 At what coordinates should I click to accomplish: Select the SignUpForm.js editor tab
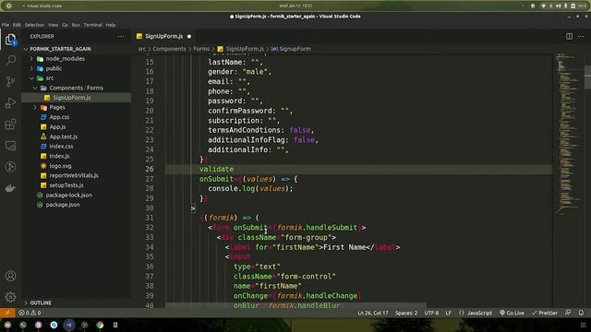pos(164,36)
